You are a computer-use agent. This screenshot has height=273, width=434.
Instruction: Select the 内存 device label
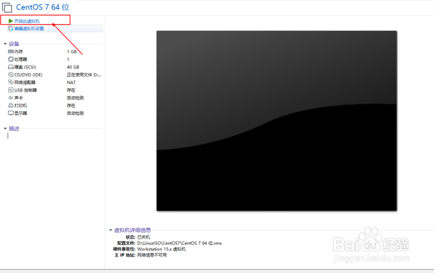pyautogui.click(x=19, y=52)
